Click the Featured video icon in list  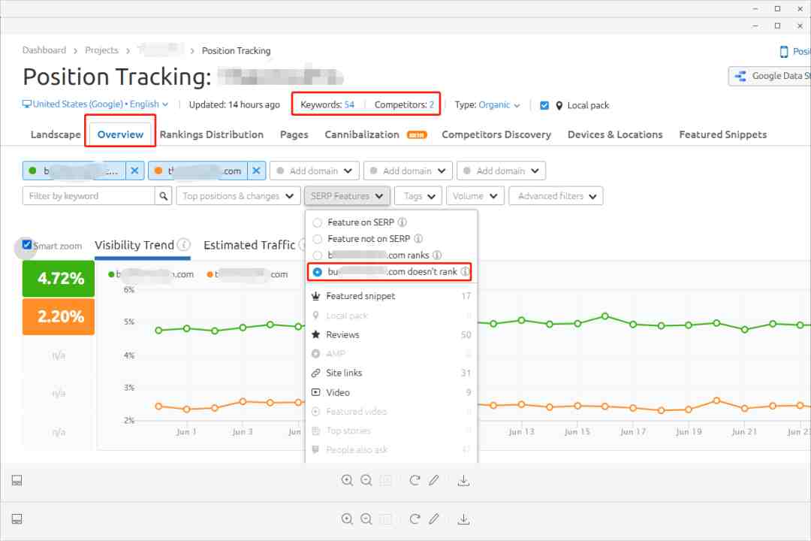click(316, 412)
